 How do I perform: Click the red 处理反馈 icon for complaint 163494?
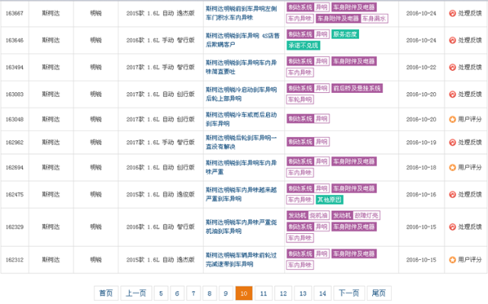point(452,67)
